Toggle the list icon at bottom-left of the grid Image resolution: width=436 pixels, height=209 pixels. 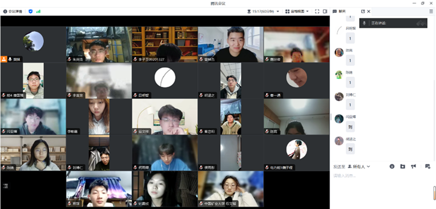point(5,186)
